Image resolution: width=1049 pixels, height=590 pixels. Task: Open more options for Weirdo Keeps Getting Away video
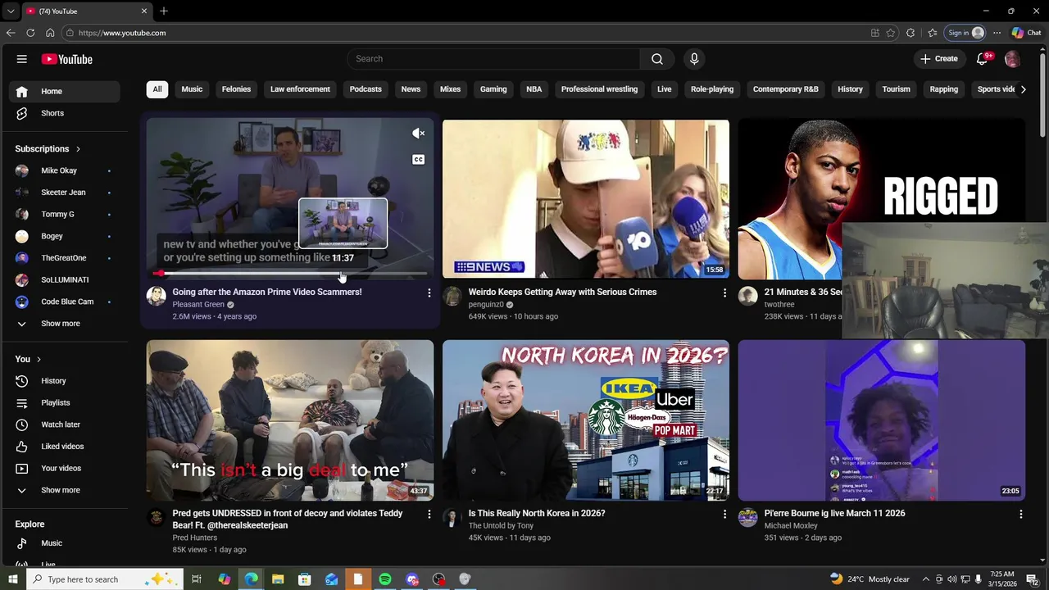click(724, 293)
